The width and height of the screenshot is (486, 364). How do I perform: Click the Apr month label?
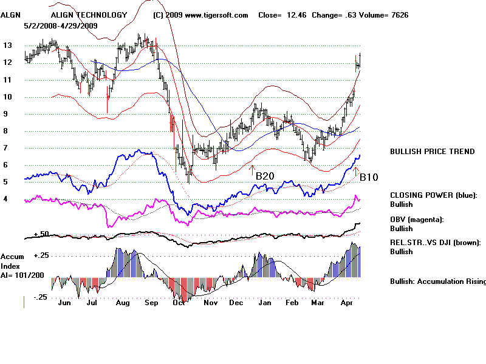click(346, 303)
